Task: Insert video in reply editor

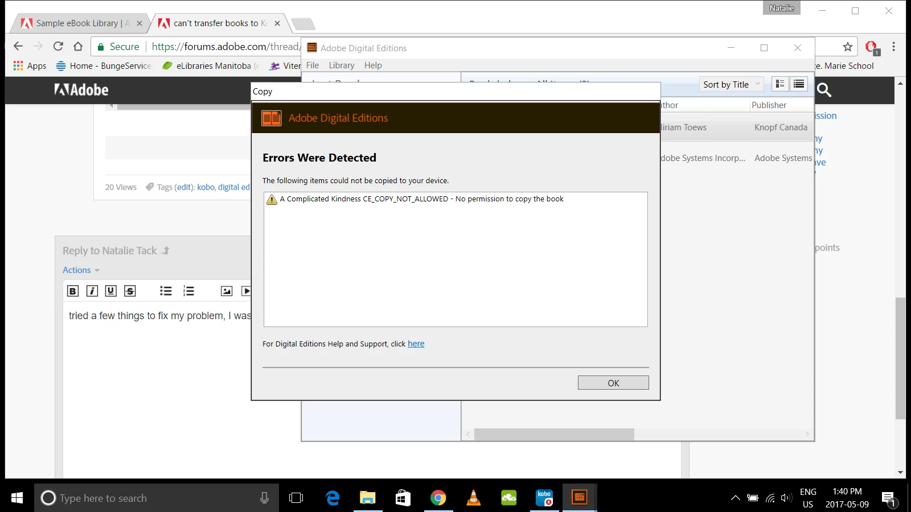Action: (x=246, y=291)
